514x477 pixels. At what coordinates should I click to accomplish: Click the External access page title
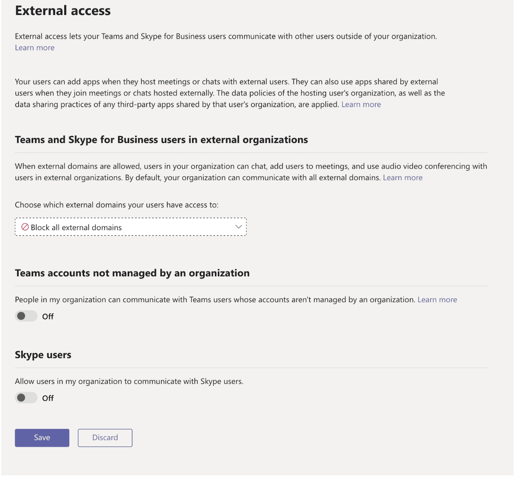[63, 11]
